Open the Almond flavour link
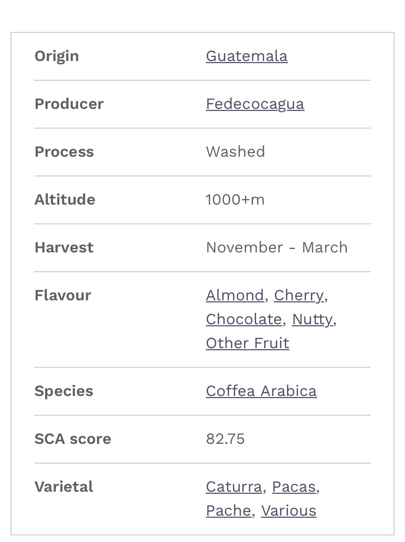Image resolution: width=405 pixels, height=542 pixels. pos(234,295)
